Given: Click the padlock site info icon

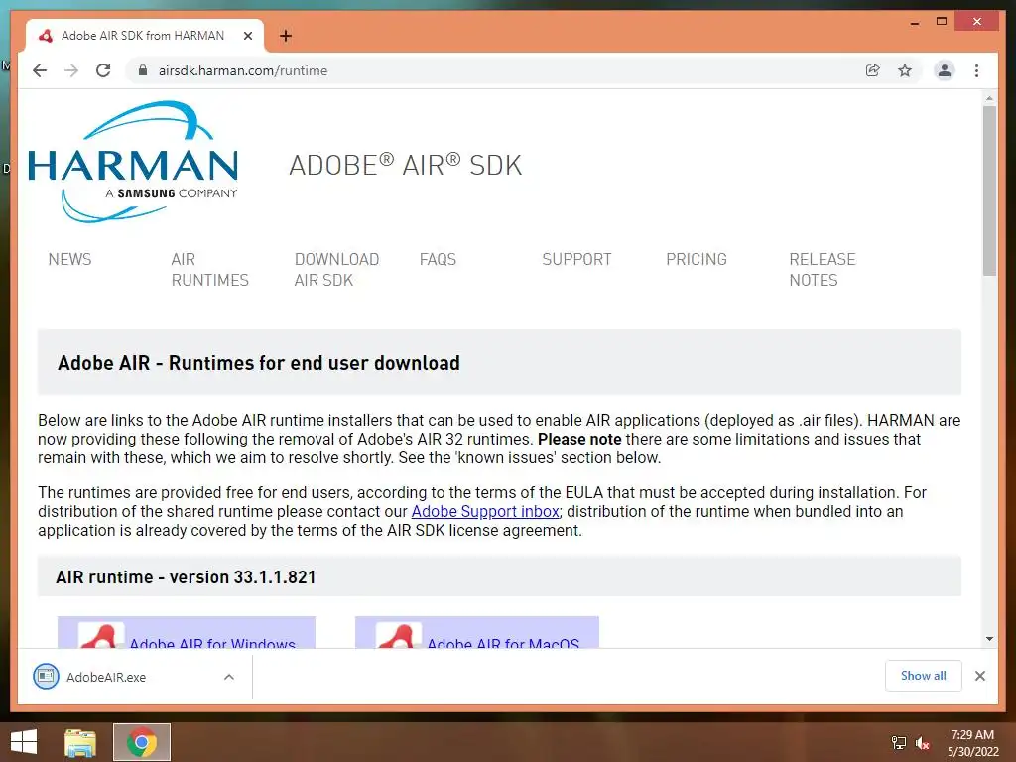Looking at the screenshot, I should (x=143, y=70).
